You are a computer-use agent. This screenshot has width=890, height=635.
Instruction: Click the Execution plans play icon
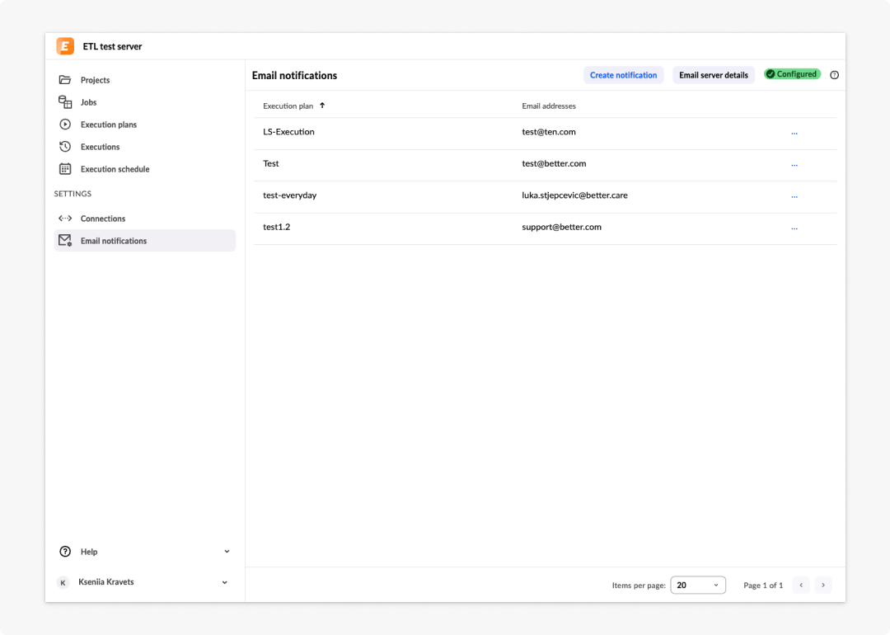(65, 125)
